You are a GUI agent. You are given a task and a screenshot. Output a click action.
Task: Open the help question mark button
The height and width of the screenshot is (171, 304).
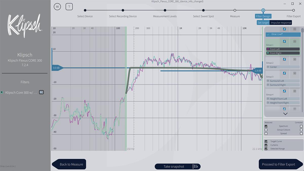coord(69,7)
